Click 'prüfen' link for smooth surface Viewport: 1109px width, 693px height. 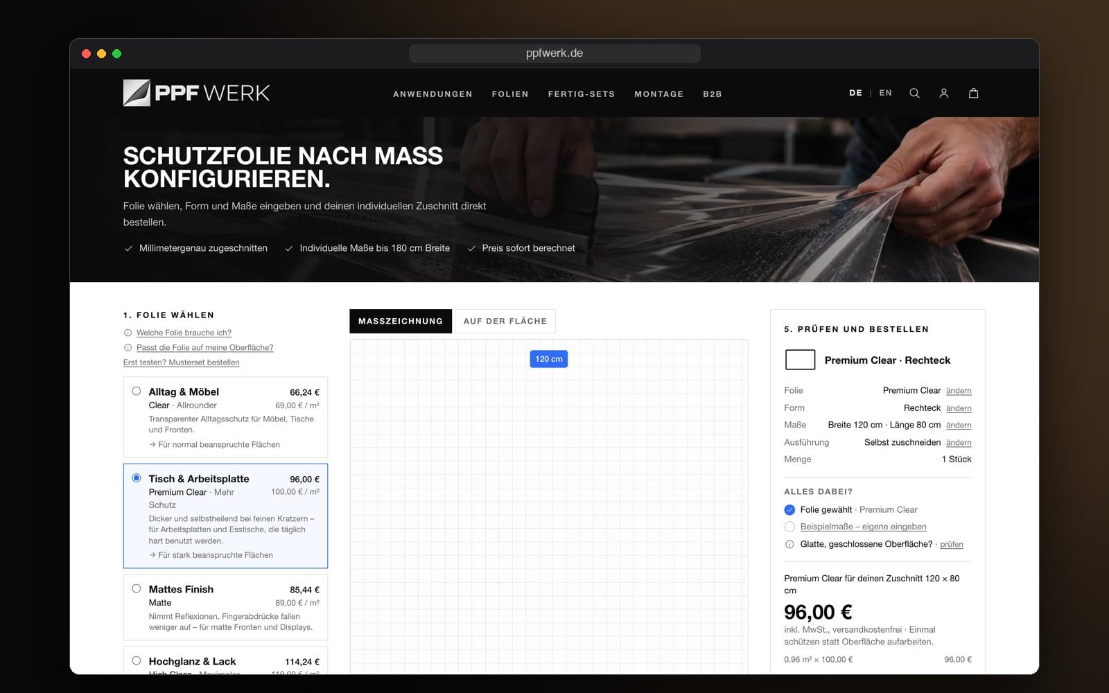pyautogui.click(x=952, y=545)
